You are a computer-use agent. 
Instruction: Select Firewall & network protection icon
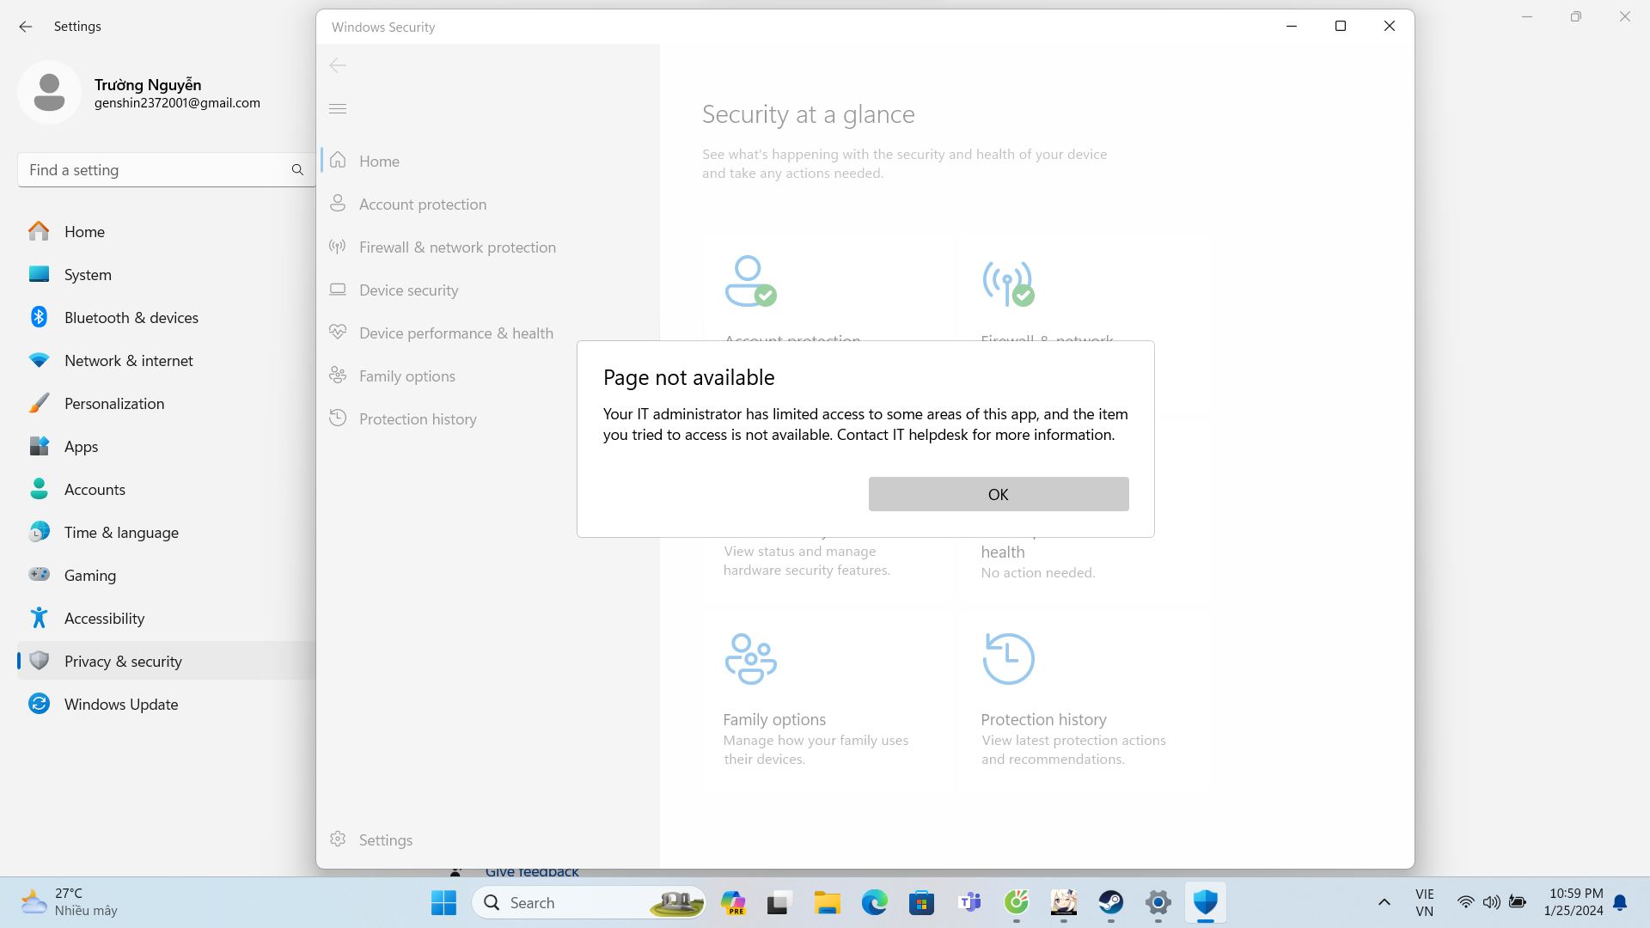click(x=338, y=247)
